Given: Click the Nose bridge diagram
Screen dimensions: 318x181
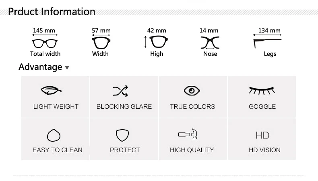Looking at the screenshot, I should pos(210,42).
